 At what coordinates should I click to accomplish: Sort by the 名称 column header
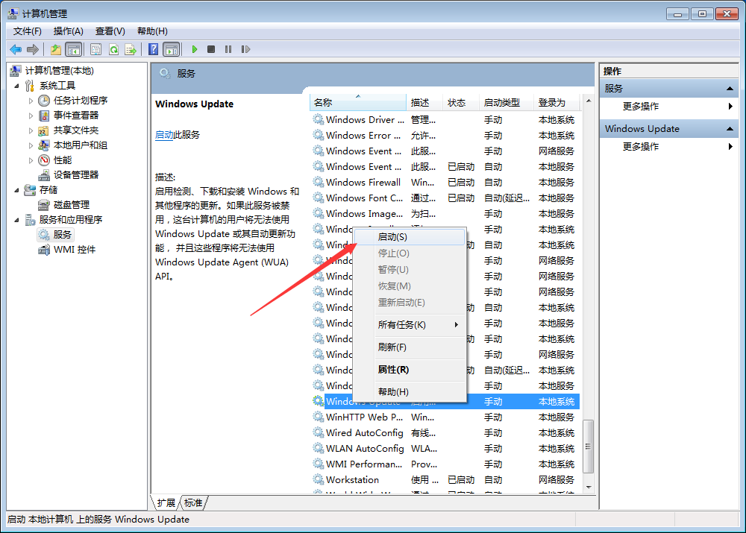[x=358, y=103]
